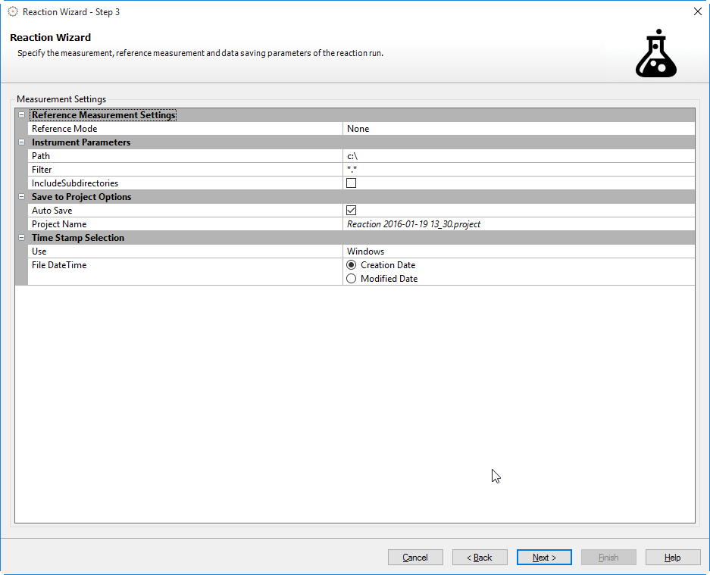The image size is (710, 575).
Task: Click the Reaction Wizard title bar icon
Action: pyautogui.click(x=13, y=11)
